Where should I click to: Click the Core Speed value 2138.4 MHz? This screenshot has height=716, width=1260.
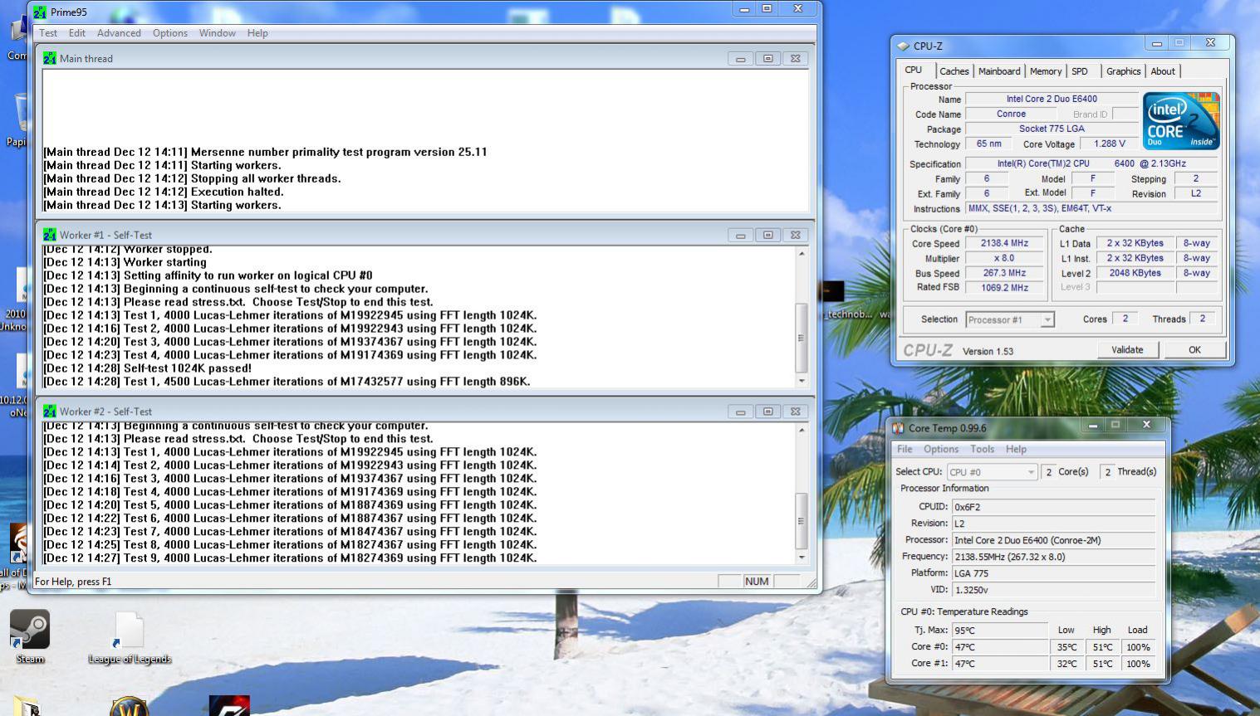point(1004,244)
